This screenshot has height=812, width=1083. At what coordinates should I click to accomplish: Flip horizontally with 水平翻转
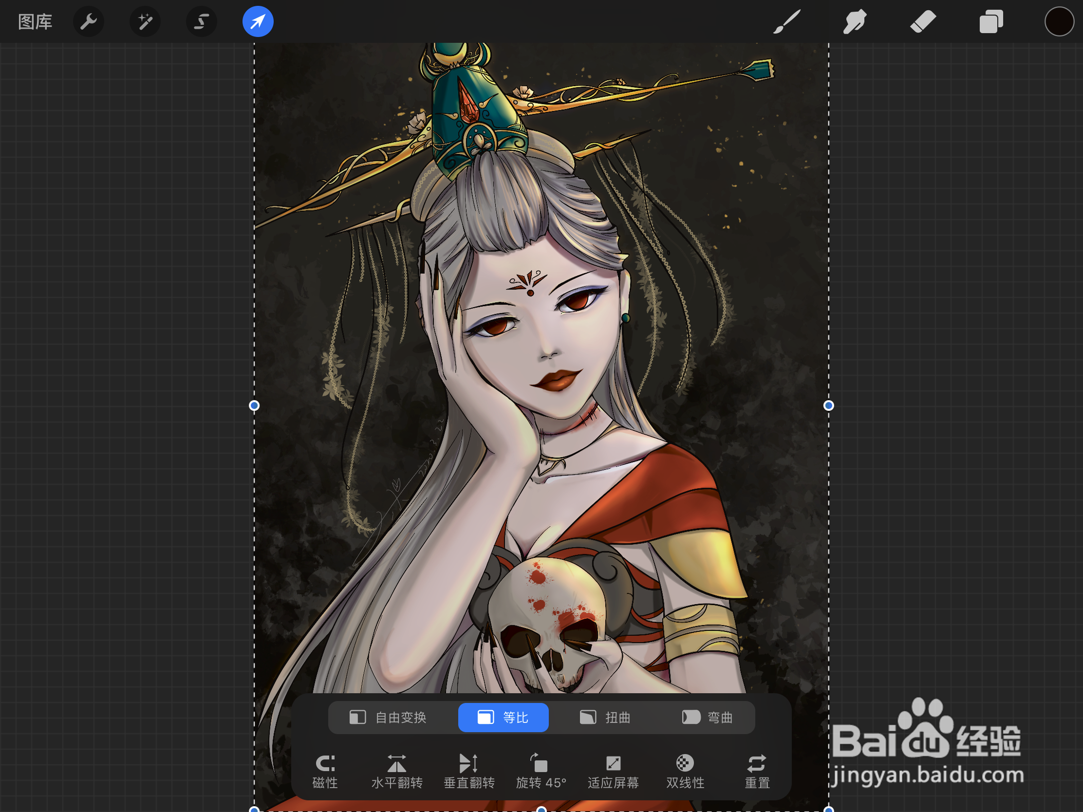397,772
